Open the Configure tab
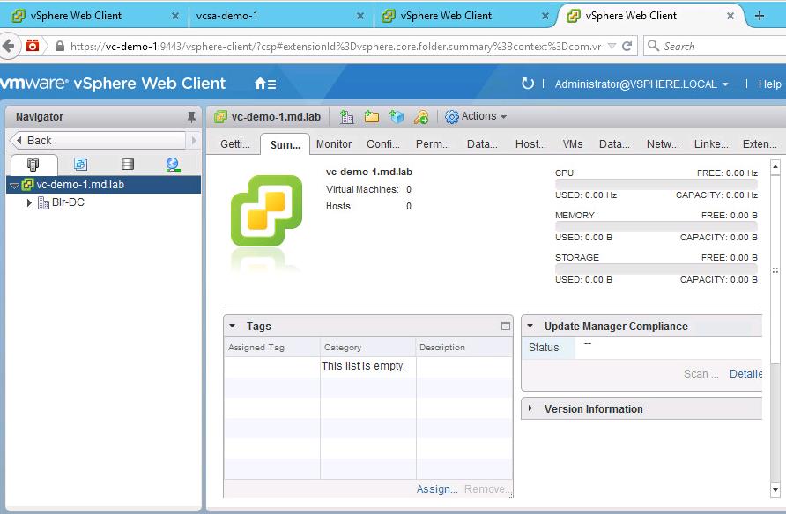Viewport: 786px width, 514px height. [383, 144]
